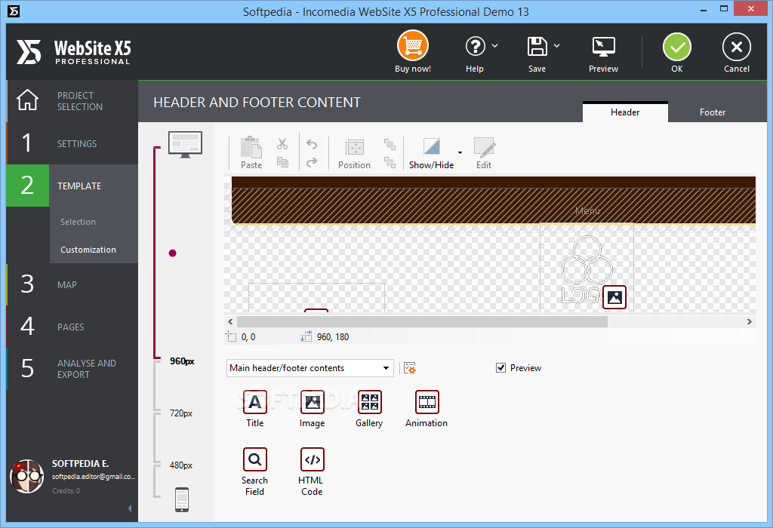
Task: Click the left scroll arrow of canvas
Action: point(230,321)
